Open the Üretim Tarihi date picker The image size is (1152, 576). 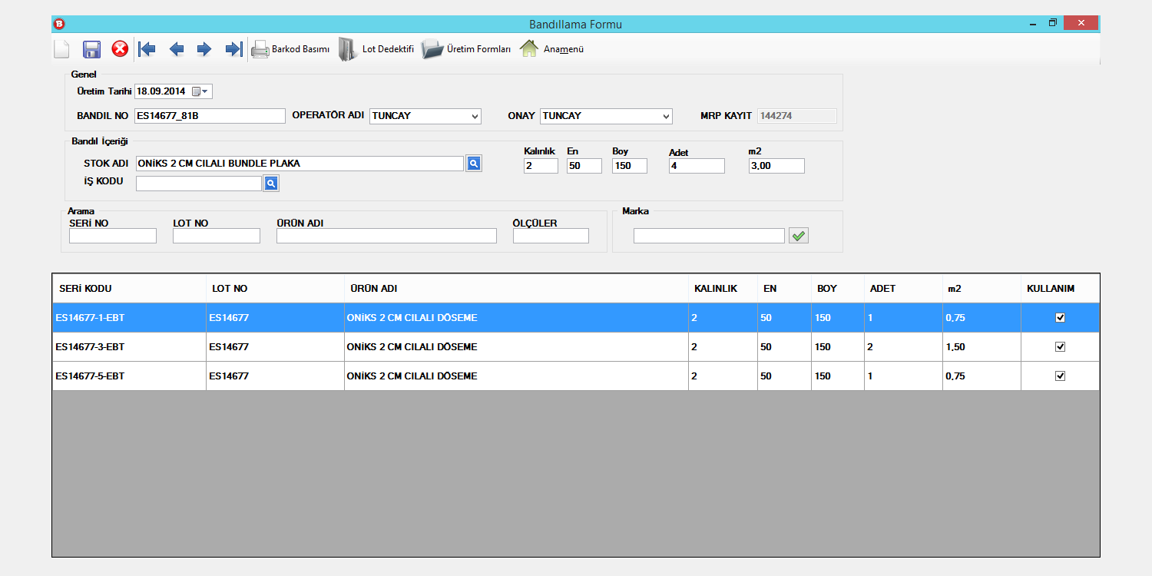[x=200, y=91]
